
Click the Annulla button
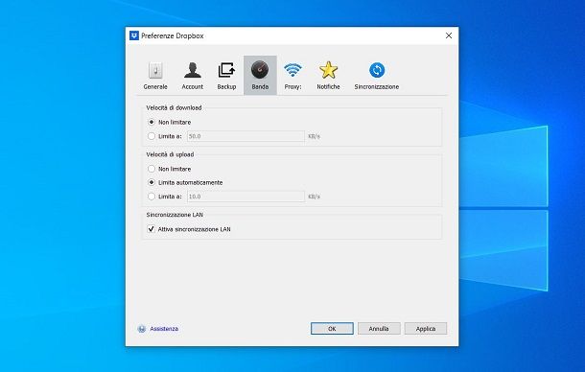379,328
